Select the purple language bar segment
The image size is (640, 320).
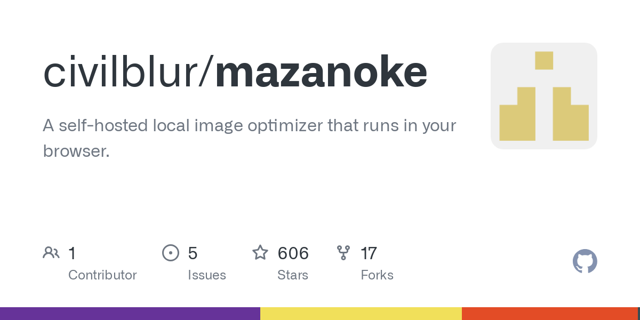click(x=130, y=314)
